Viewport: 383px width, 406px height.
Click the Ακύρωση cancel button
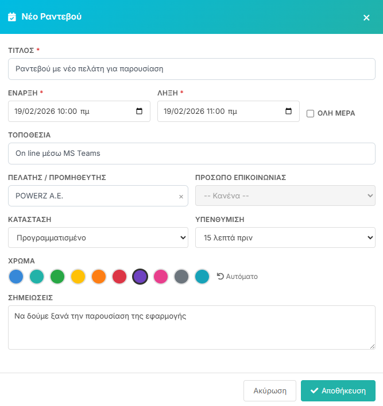(269, 390)
